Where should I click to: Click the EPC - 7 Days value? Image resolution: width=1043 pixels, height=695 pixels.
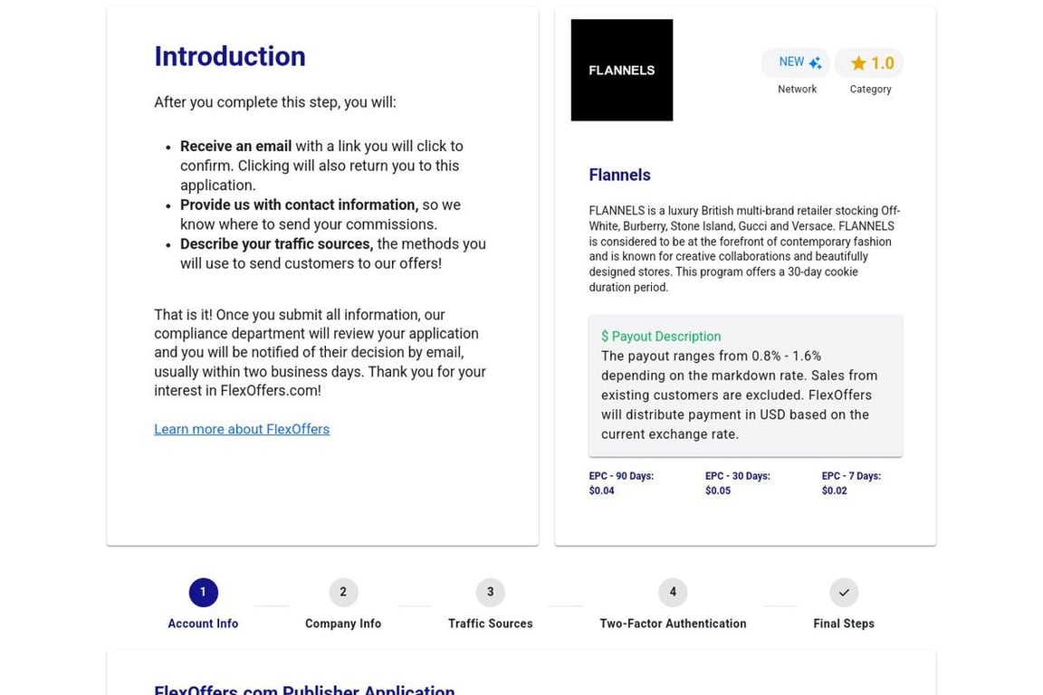click(834, 490)
